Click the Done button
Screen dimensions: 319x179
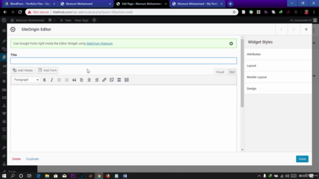click(302, 159)
